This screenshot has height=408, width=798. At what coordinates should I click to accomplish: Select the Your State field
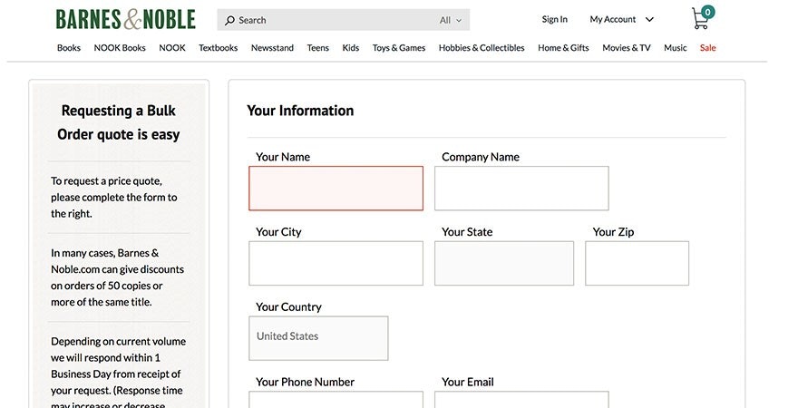504,263
